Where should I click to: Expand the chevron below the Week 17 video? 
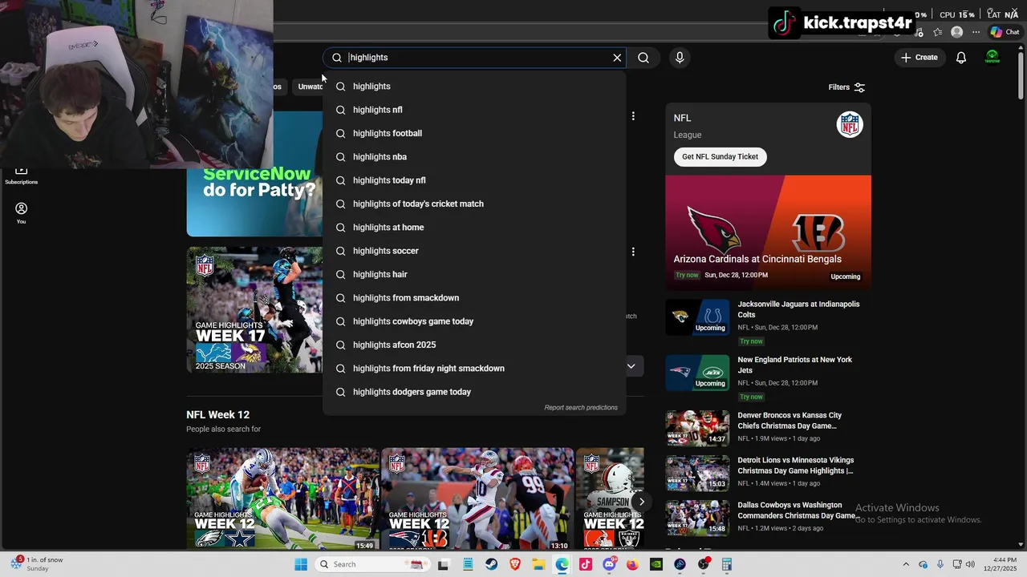click(631, 366)
